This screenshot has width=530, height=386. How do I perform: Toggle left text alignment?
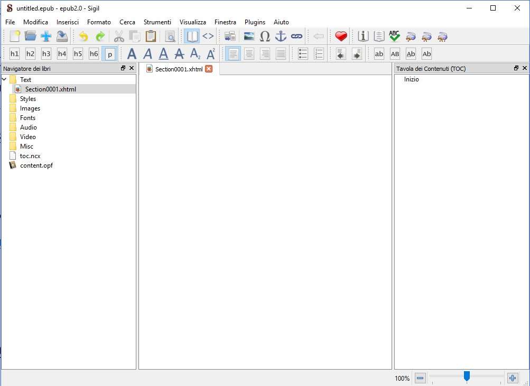(233, 54)
